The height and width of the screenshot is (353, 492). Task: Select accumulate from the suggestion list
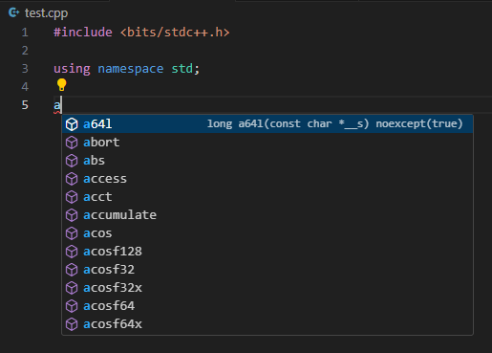coord(267,215)
